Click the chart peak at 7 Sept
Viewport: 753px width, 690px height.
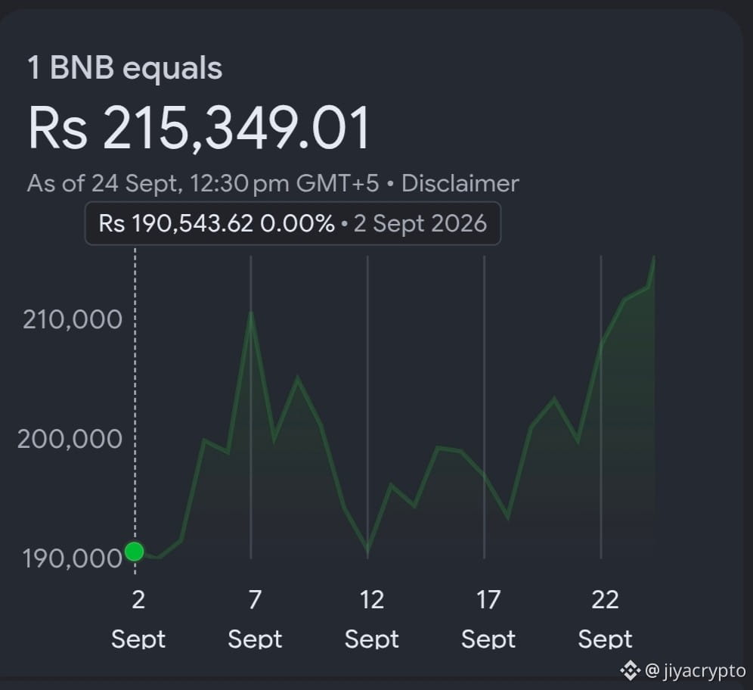pyautogui.click(x=251, y=313)
